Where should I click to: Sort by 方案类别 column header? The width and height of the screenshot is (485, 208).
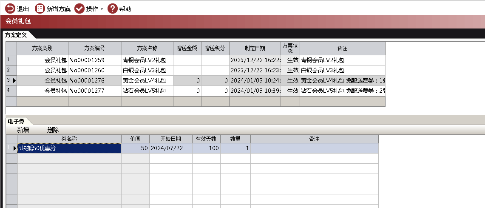click(x=43, y=48)
